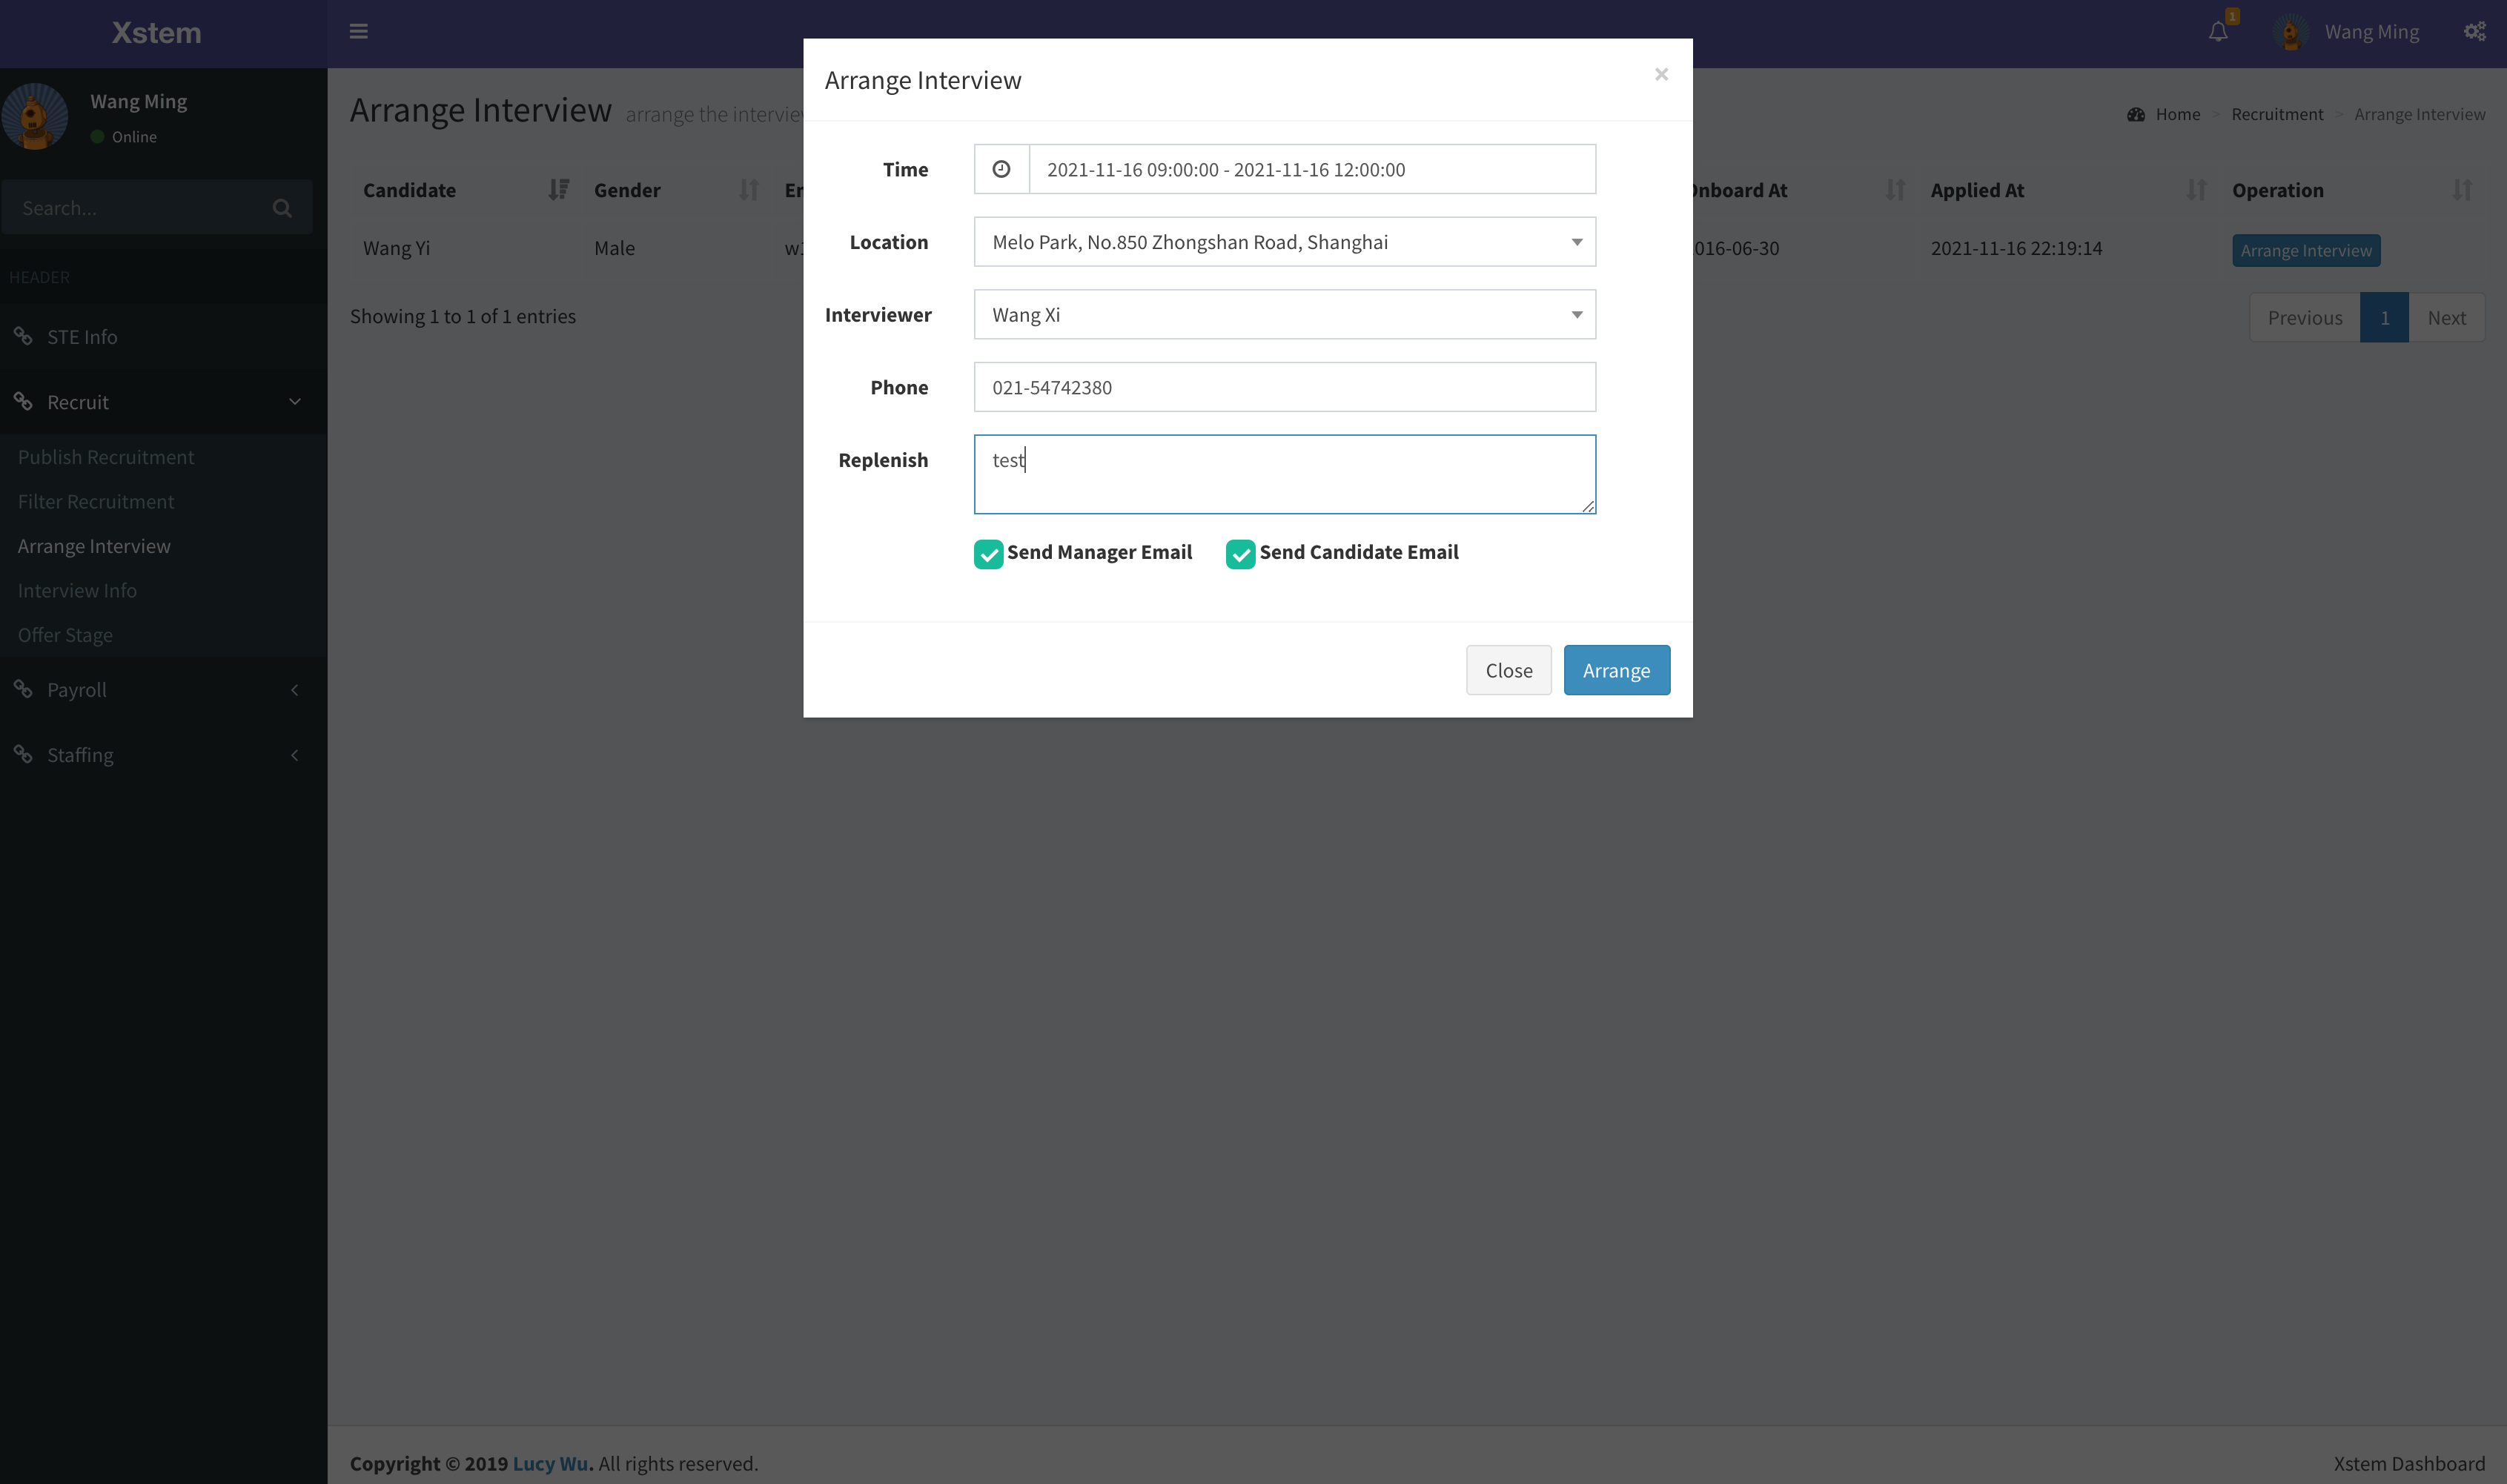Click Recruitment breadcrumb link
Screen dimensions: 2507x1484
[x=2277, y=114]
